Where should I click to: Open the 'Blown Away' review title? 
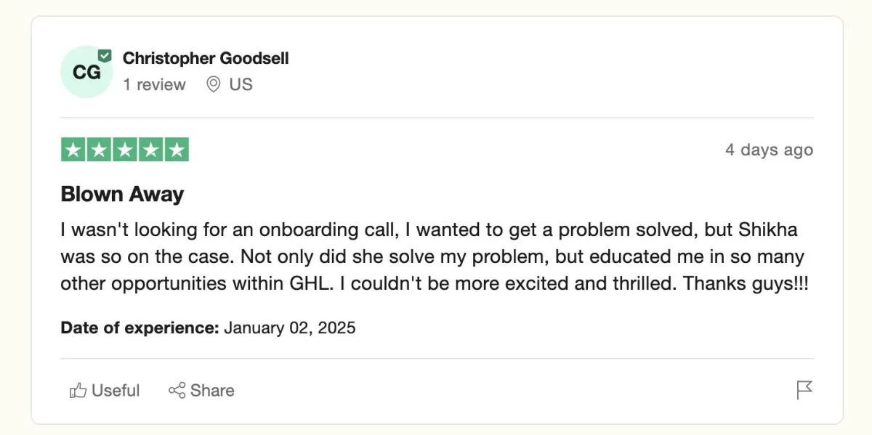coord(122,194)
